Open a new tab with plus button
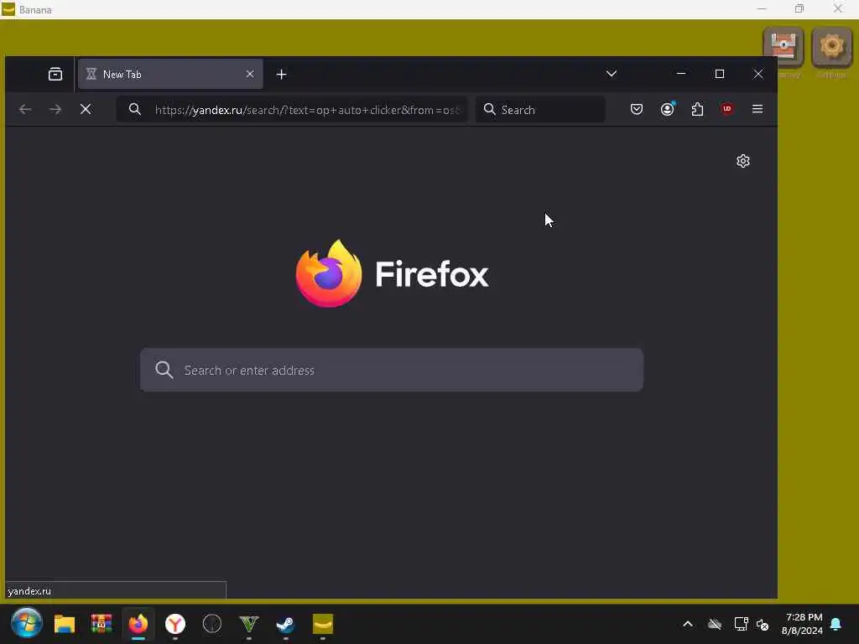859x644 pixels. pyautogui.click(x=282, y=75)
